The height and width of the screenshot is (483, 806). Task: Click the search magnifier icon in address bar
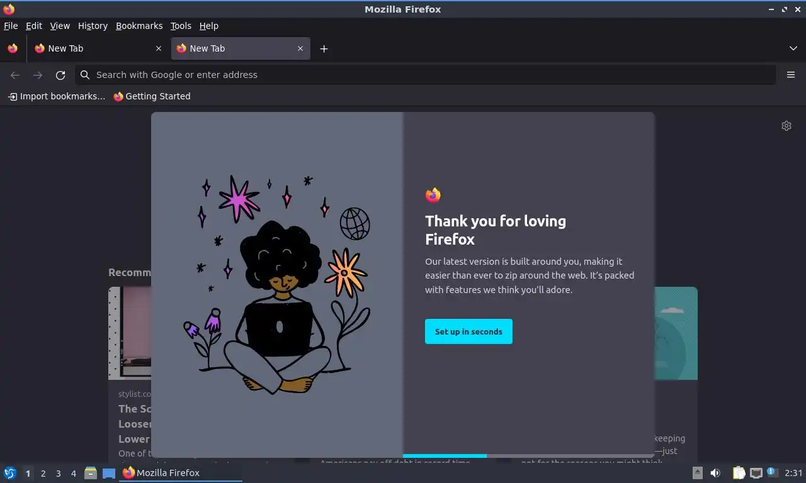85,75
